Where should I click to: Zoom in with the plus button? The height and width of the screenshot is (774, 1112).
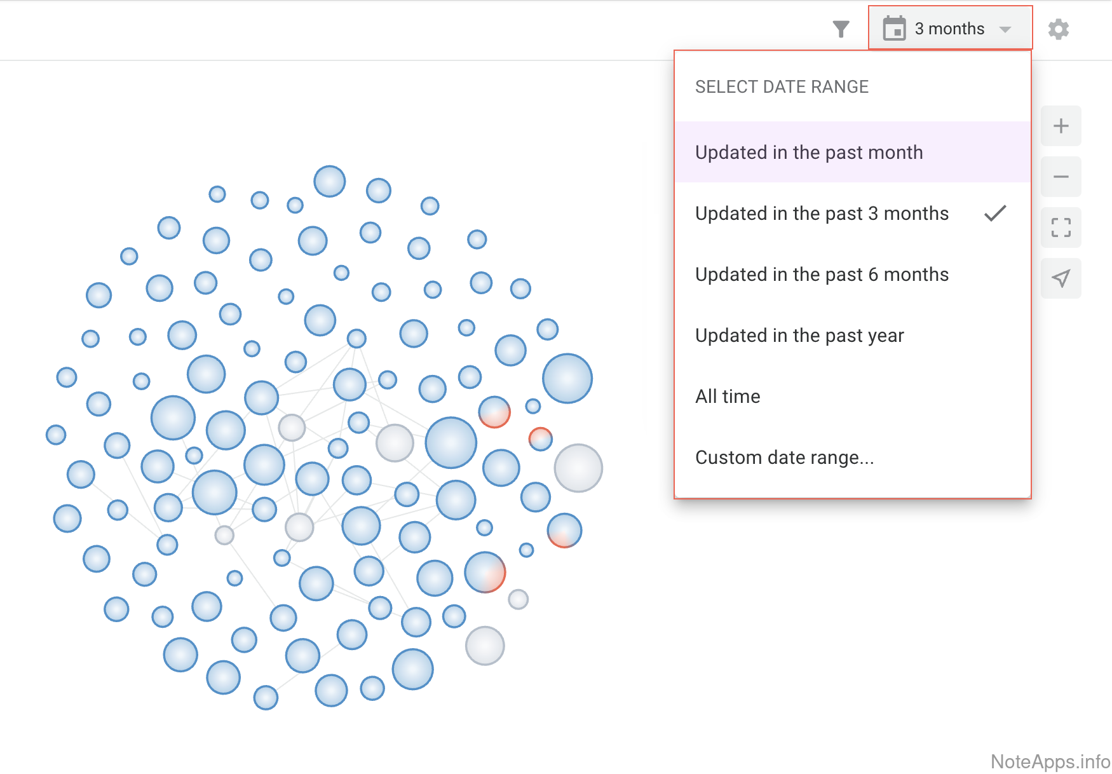[1061, 126]
